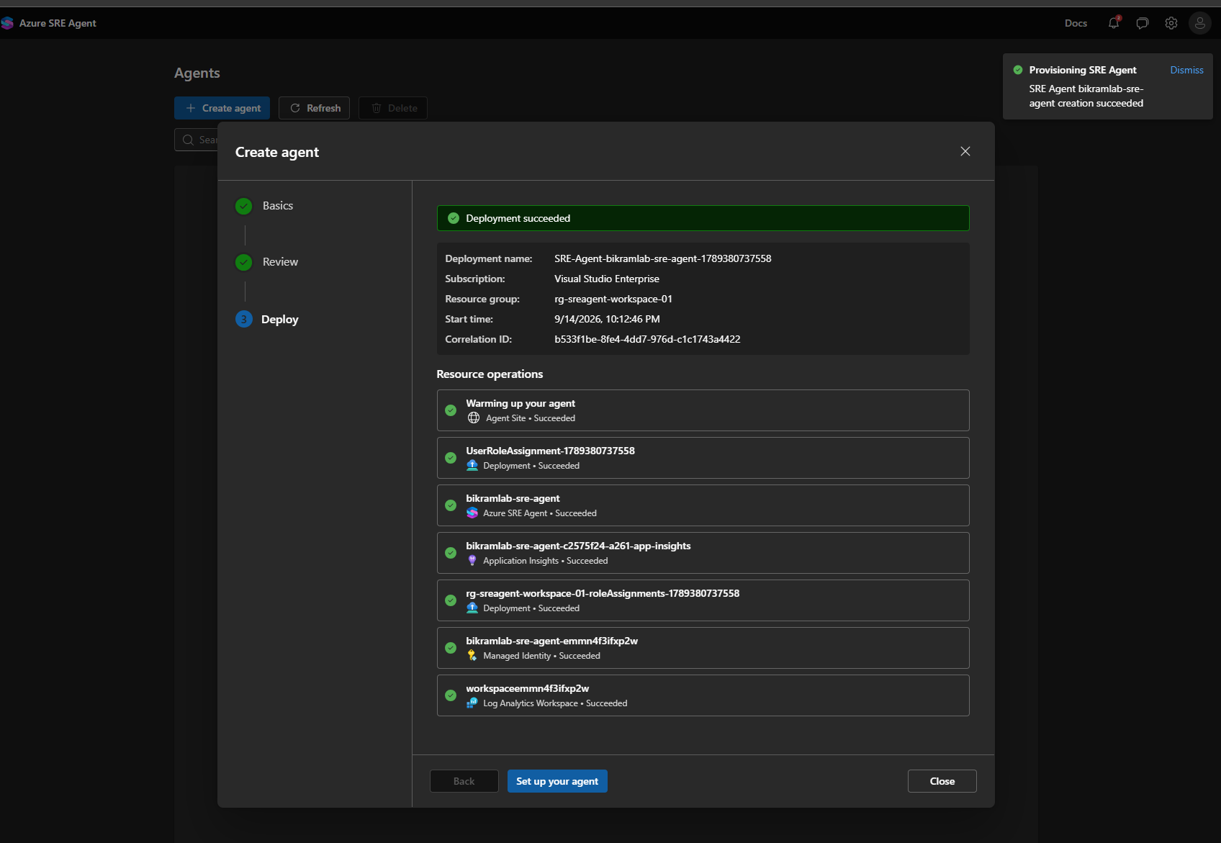The width and height of the screenshot is (1221, 843).
Task: Click the deployment name value
Action: pyautogui.click(x=662, y=258)
